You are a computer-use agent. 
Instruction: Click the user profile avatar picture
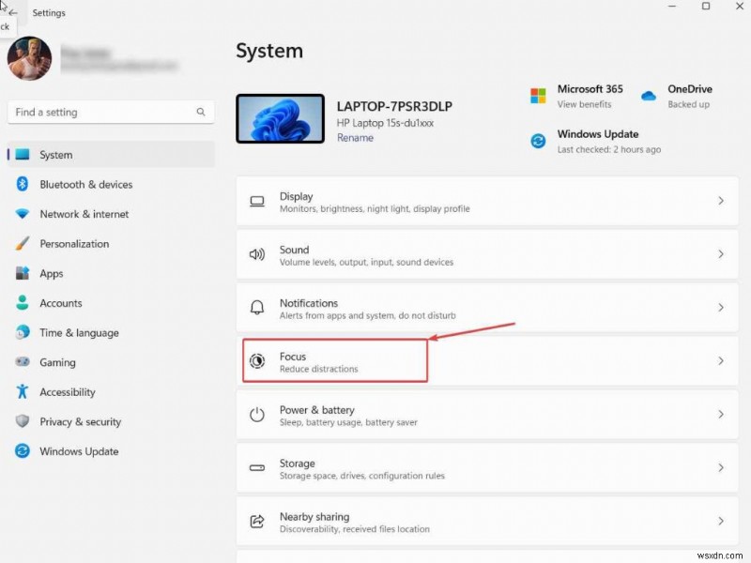click(x=29, y=58)
